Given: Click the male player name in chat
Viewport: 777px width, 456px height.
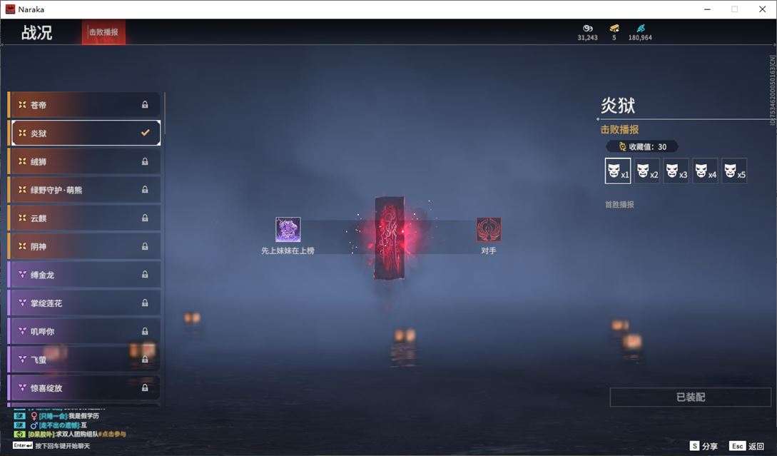Looking at the screenshot, I should coord(59,425).
